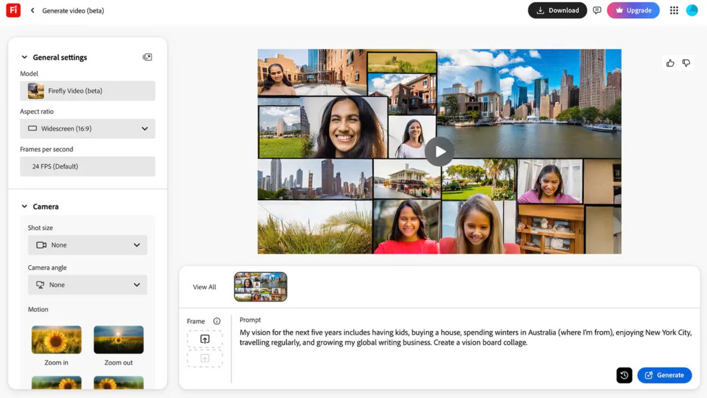
Task: Dislike the result with thumbs down
Action: tap(686, 63)
